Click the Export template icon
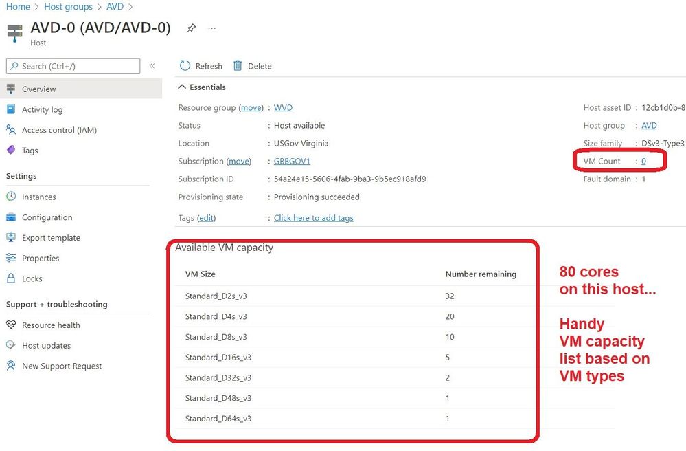 click(x=11, y=237)
